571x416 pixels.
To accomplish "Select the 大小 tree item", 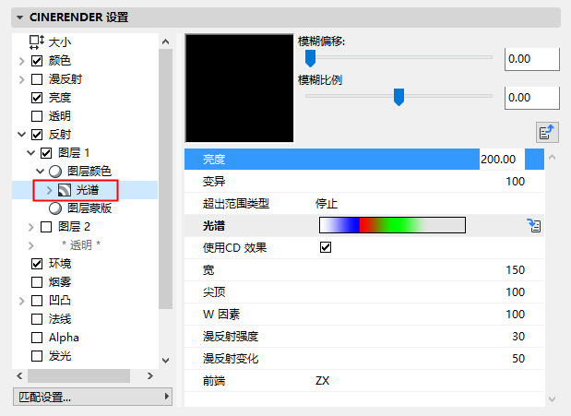I will click(60, 42).
